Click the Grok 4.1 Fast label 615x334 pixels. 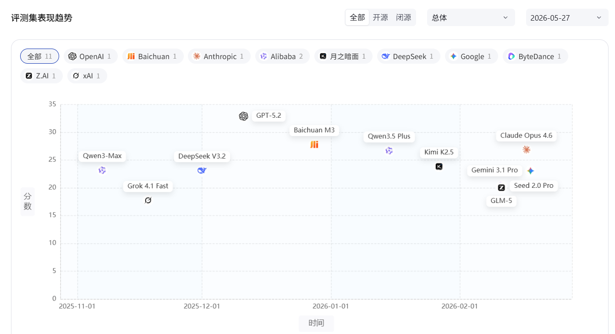148,186
